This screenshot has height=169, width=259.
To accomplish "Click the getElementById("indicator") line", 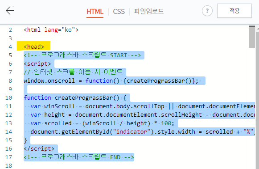I will coord(143,132).
